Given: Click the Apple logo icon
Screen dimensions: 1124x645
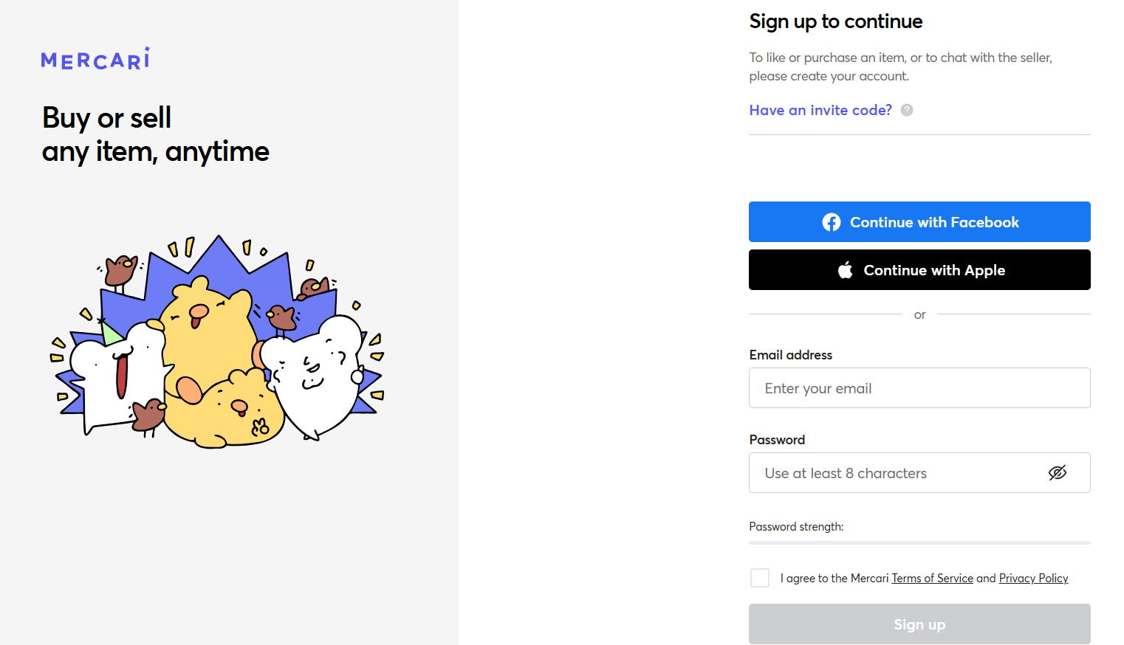Looking at the screenshot, I should pos(844,269).
